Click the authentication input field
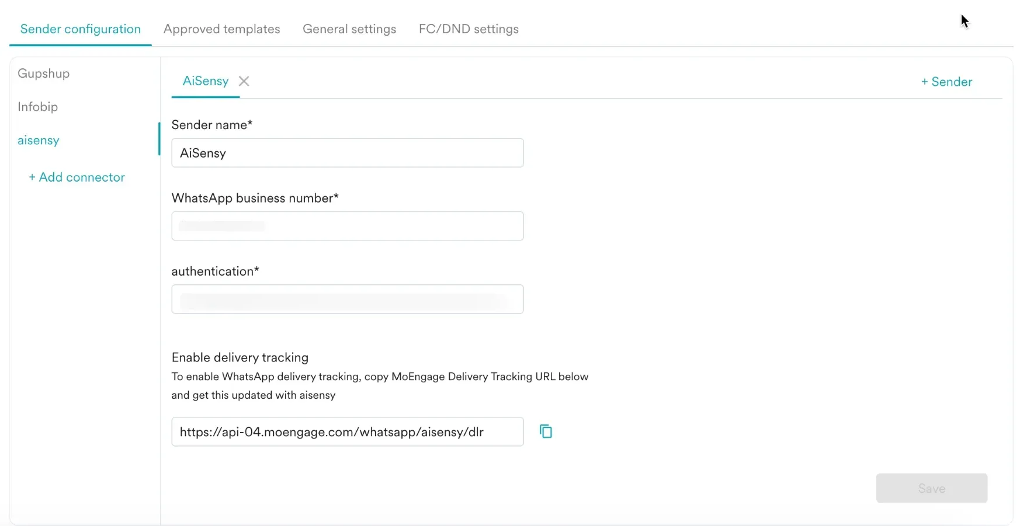Image resolution: width=1020 pixels, height=526 pixels. [x=348, y=299]
